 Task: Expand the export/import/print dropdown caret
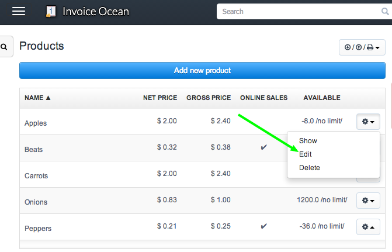[x=378, y=48]
